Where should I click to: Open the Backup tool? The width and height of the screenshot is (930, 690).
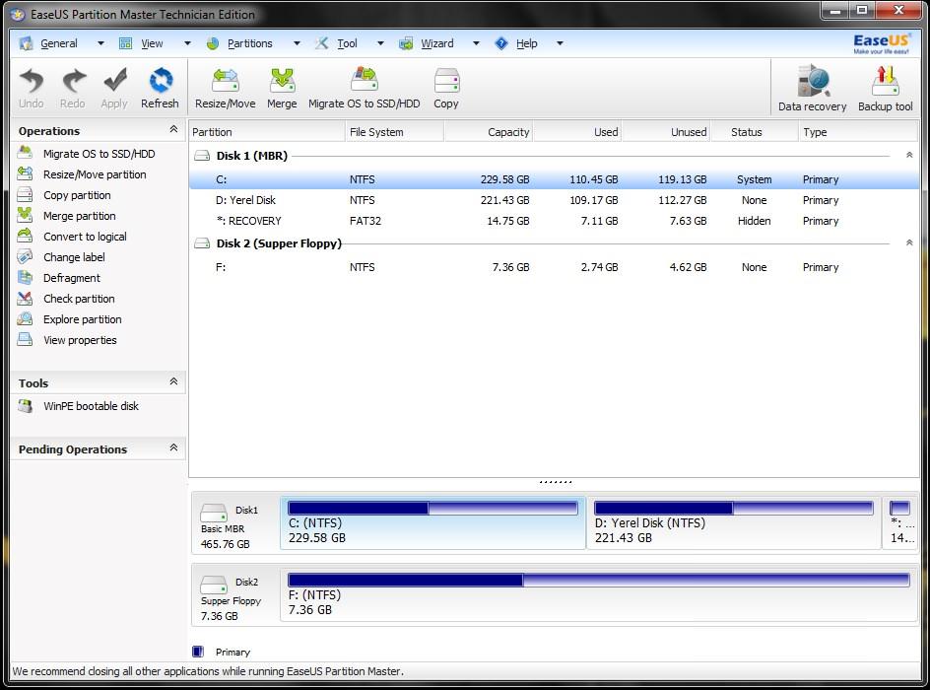pyautogui.click(x=885, y=89)
